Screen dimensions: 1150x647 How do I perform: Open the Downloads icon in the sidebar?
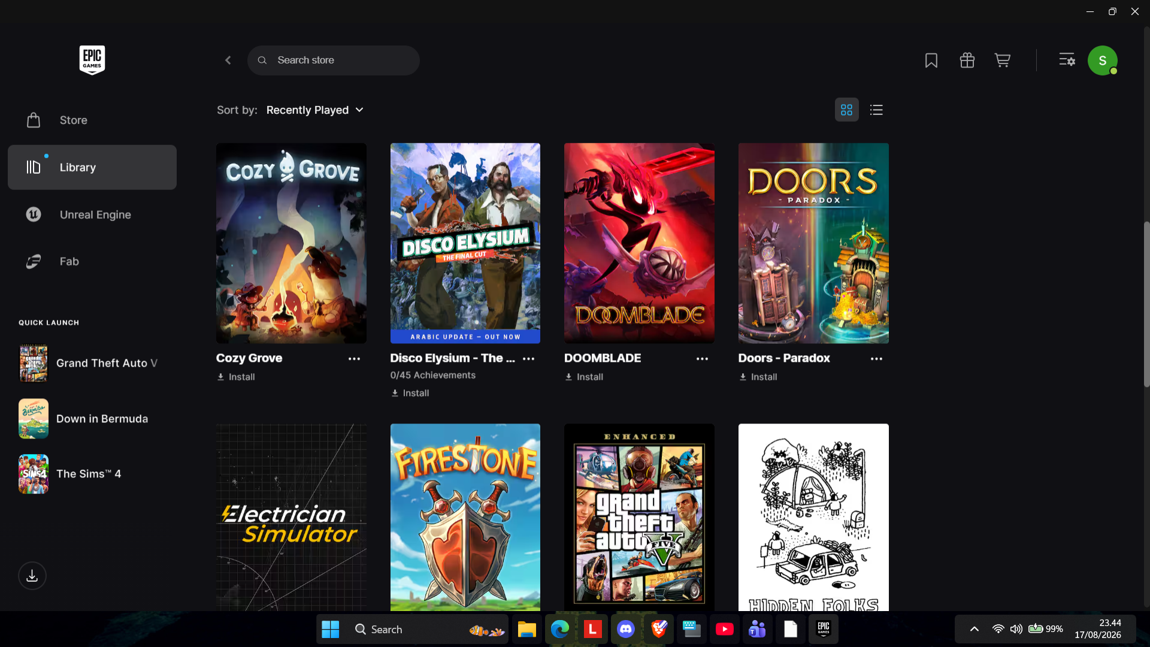pos(32,576)
